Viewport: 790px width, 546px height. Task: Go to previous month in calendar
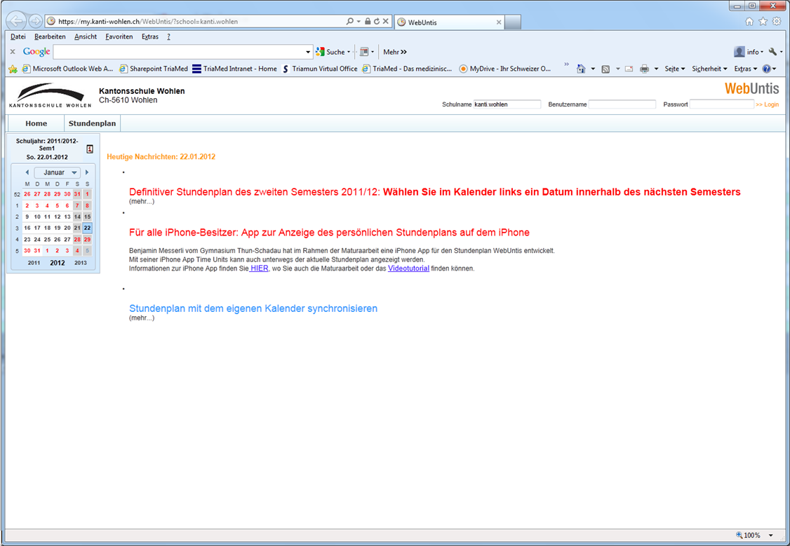click(x=27, y=172)
